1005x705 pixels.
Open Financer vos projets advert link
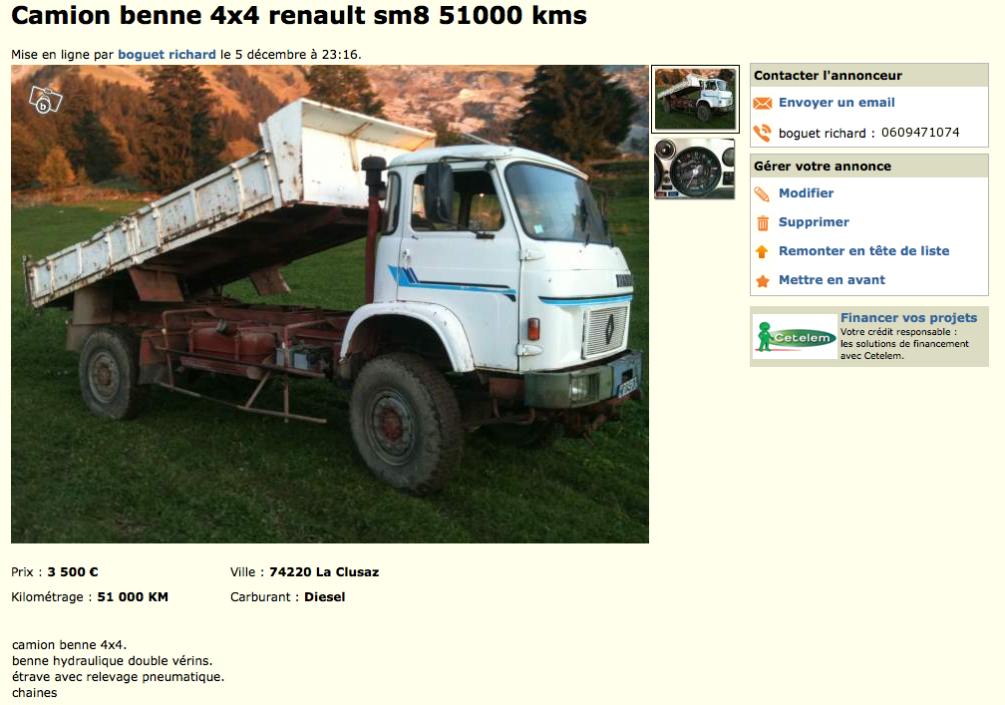tap(908, 318)
